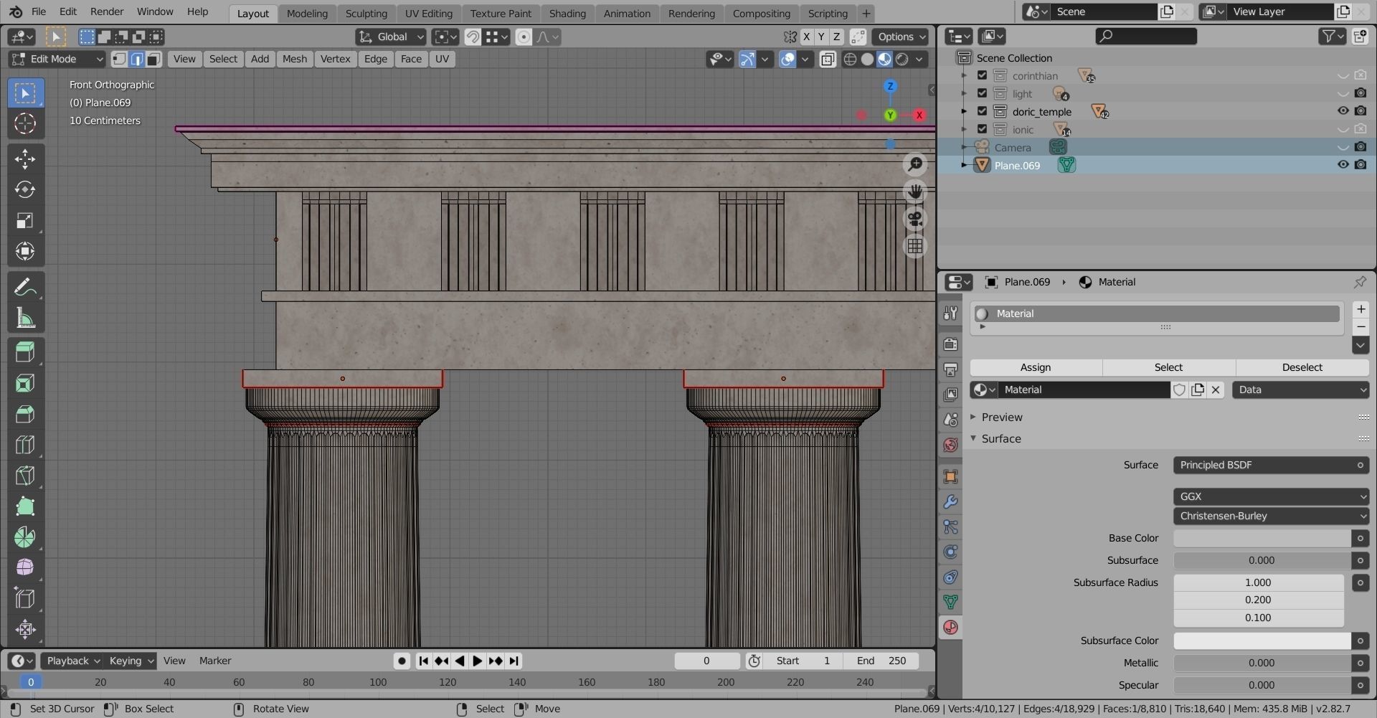This screenshot has height=718, width=1377.
Task: Open Christensen-Burley subsurface method dropdown
Action: [x=1270, y=516]
